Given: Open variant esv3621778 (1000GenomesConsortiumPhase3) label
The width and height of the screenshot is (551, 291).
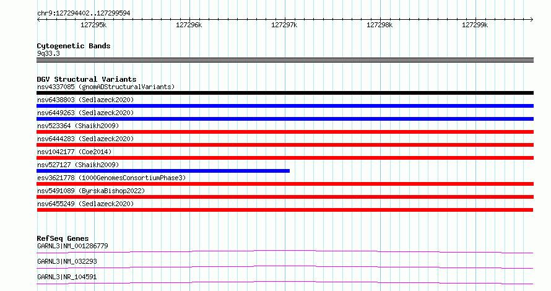Looking at the screenshot, I should (111, 178).
